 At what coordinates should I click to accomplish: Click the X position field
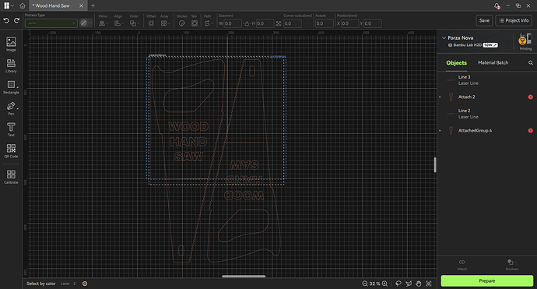349,23
